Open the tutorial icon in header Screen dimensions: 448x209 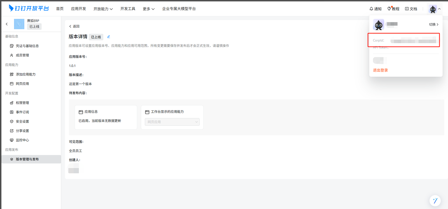pyautogui.click(x=389, y=9)
